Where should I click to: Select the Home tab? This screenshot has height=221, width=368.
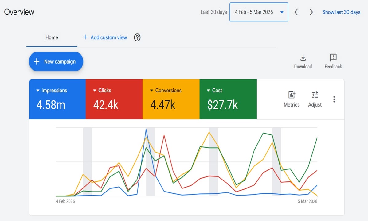click(x=52, y=37)
